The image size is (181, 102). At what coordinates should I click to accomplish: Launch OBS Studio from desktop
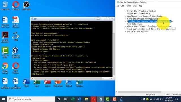tap(26, 6)
